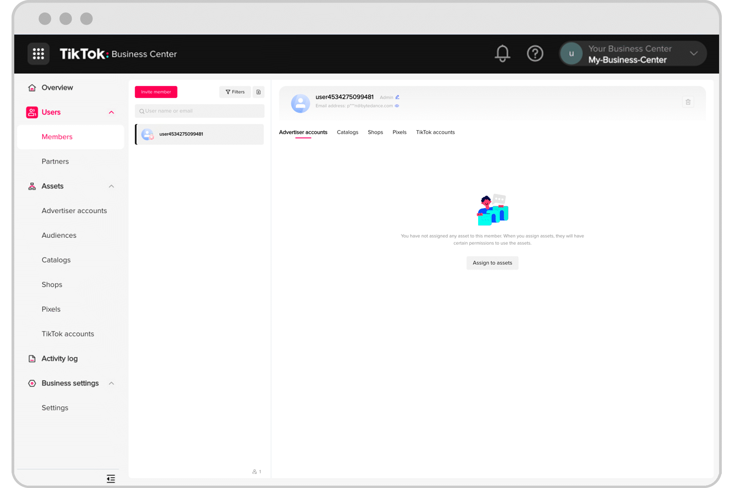Click the Invite member button
The height and width of the screenshot is (488, 733).
pyautogui.click(x=155, y=91)
